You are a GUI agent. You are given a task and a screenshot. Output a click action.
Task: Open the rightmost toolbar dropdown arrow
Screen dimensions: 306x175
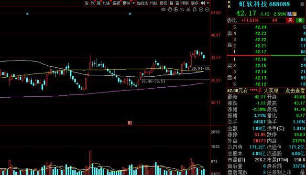[208, 3]
